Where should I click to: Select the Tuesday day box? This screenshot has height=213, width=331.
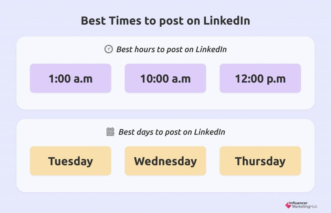coord(70,161)
